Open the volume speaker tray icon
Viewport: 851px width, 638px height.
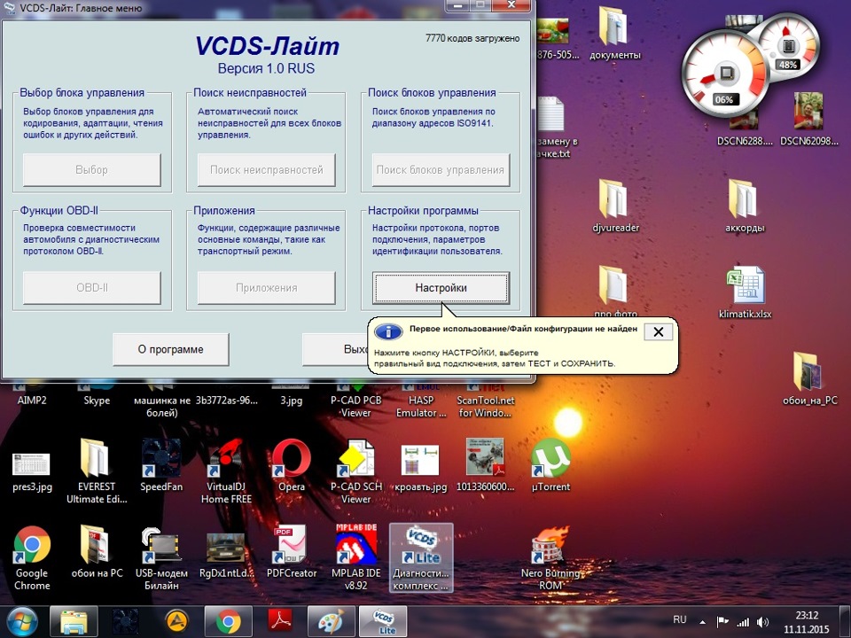point(762,622)
